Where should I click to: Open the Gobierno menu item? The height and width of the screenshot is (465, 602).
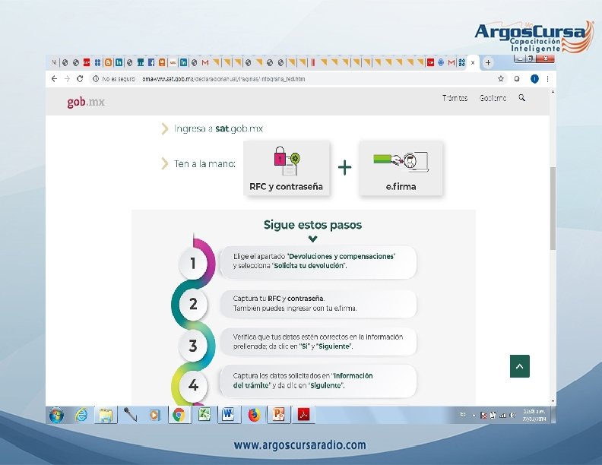(493, 98)
